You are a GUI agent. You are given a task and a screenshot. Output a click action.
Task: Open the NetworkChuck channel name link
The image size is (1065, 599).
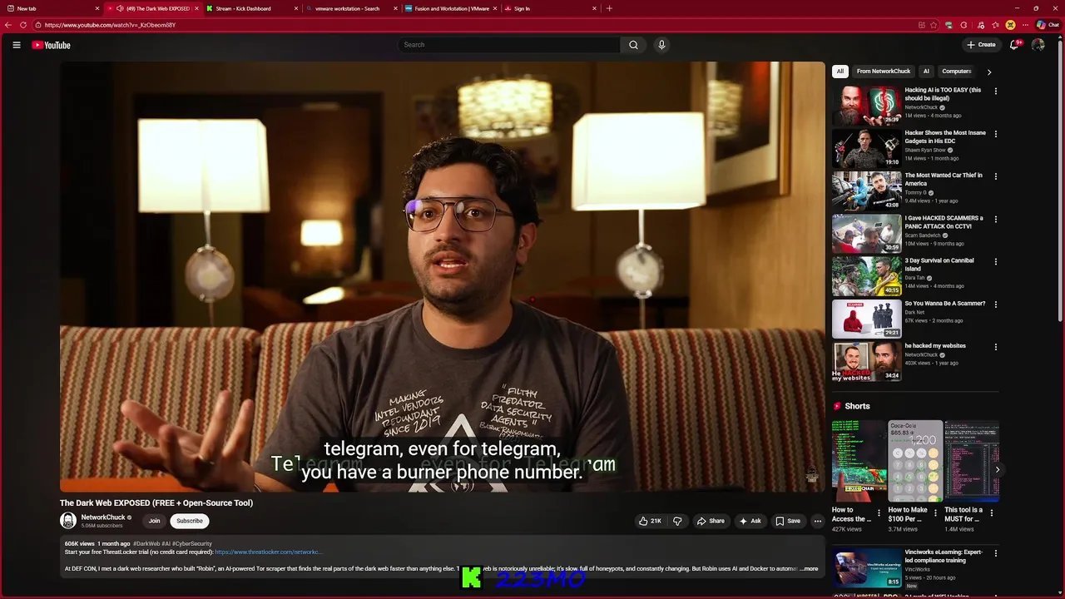coord(103,517)
